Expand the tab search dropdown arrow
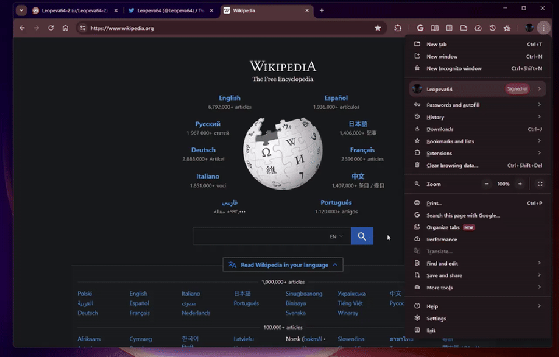Viewport: 559px width, 357px height. pos(21,11)
